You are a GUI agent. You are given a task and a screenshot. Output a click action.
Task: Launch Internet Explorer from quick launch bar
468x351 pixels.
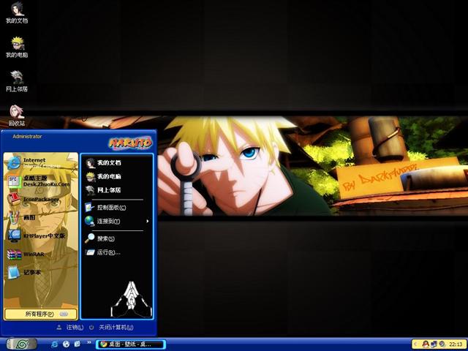[x=55, y=344]
